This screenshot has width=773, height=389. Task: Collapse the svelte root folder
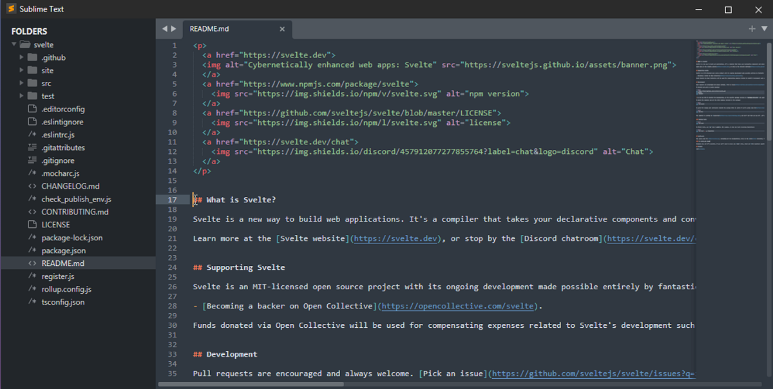coord(14,44)
